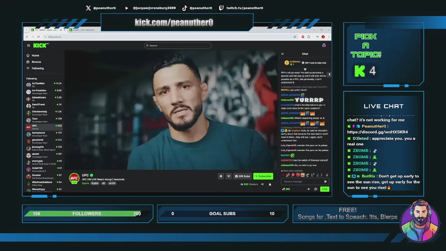
Task: Click the browser back arrow
Action: coord(28,37)
